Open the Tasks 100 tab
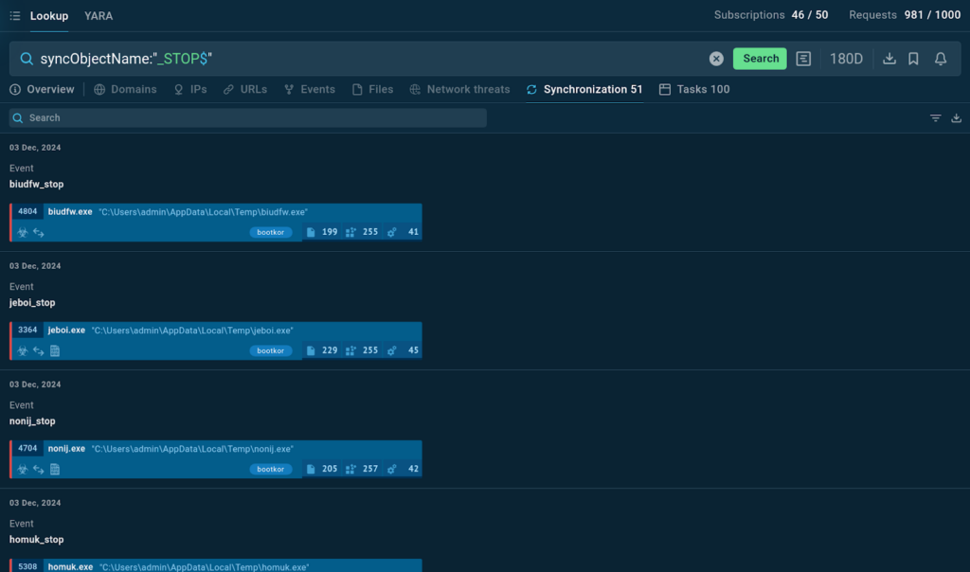This screenshot has width=970, height=572. (x=694, y=89)
